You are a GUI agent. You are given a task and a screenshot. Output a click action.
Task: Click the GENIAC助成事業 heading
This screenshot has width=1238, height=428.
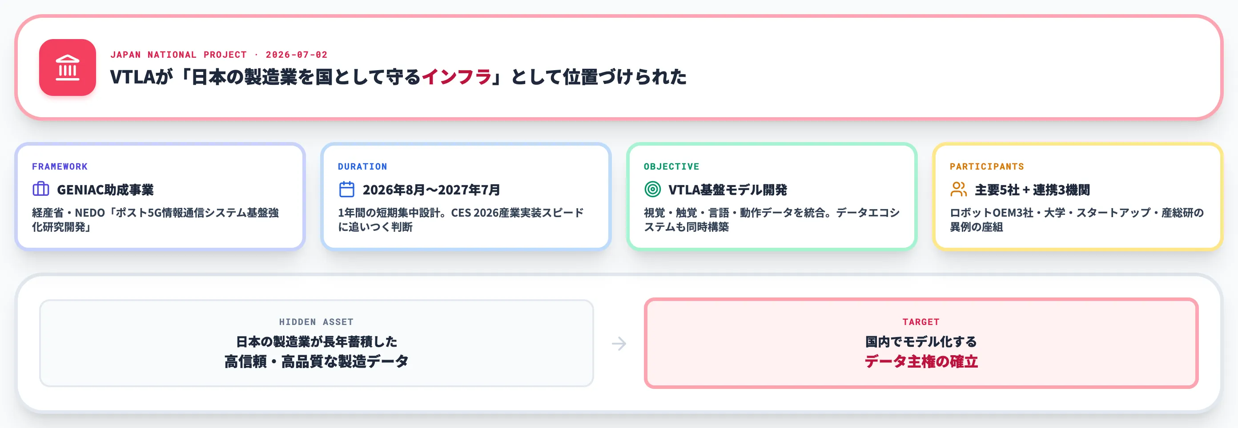tap(105, 190)
